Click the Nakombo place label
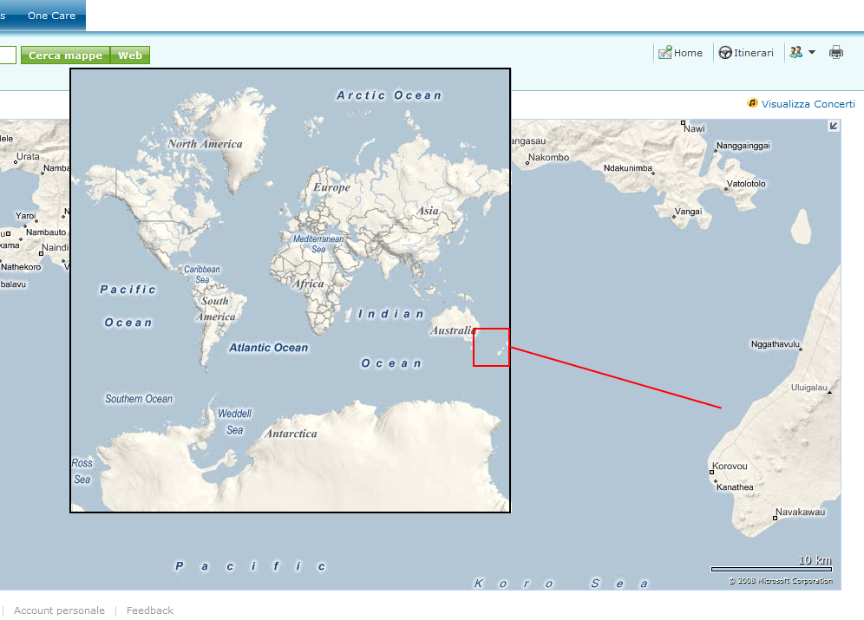The height and width of the screenshot is (620, 864). (x=548, y=157)
